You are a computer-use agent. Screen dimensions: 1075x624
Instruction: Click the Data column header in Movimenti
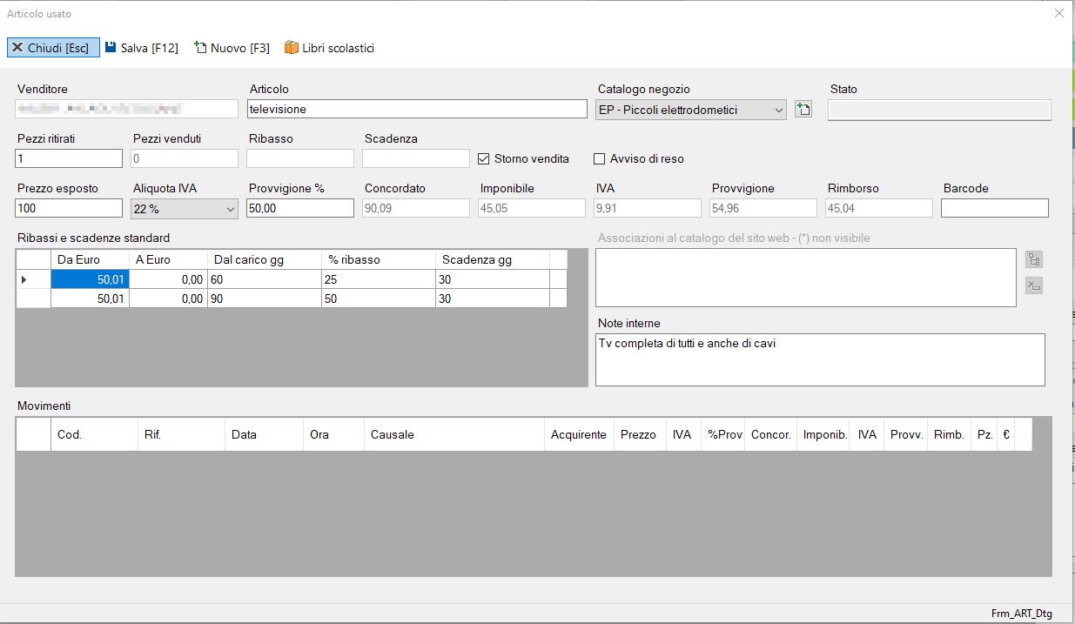coord(264,434)
